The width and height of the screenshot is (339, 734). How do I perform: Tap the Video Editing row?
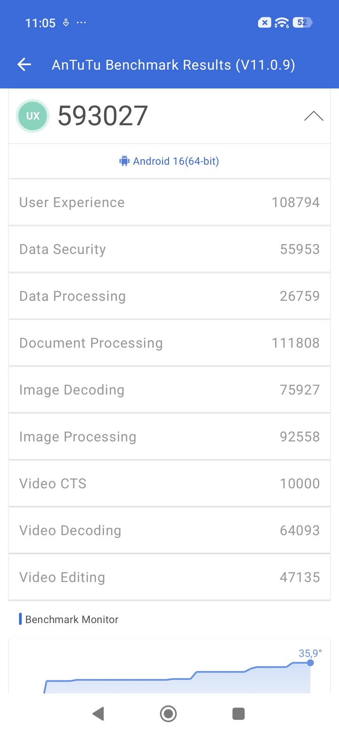coord(169,577)
